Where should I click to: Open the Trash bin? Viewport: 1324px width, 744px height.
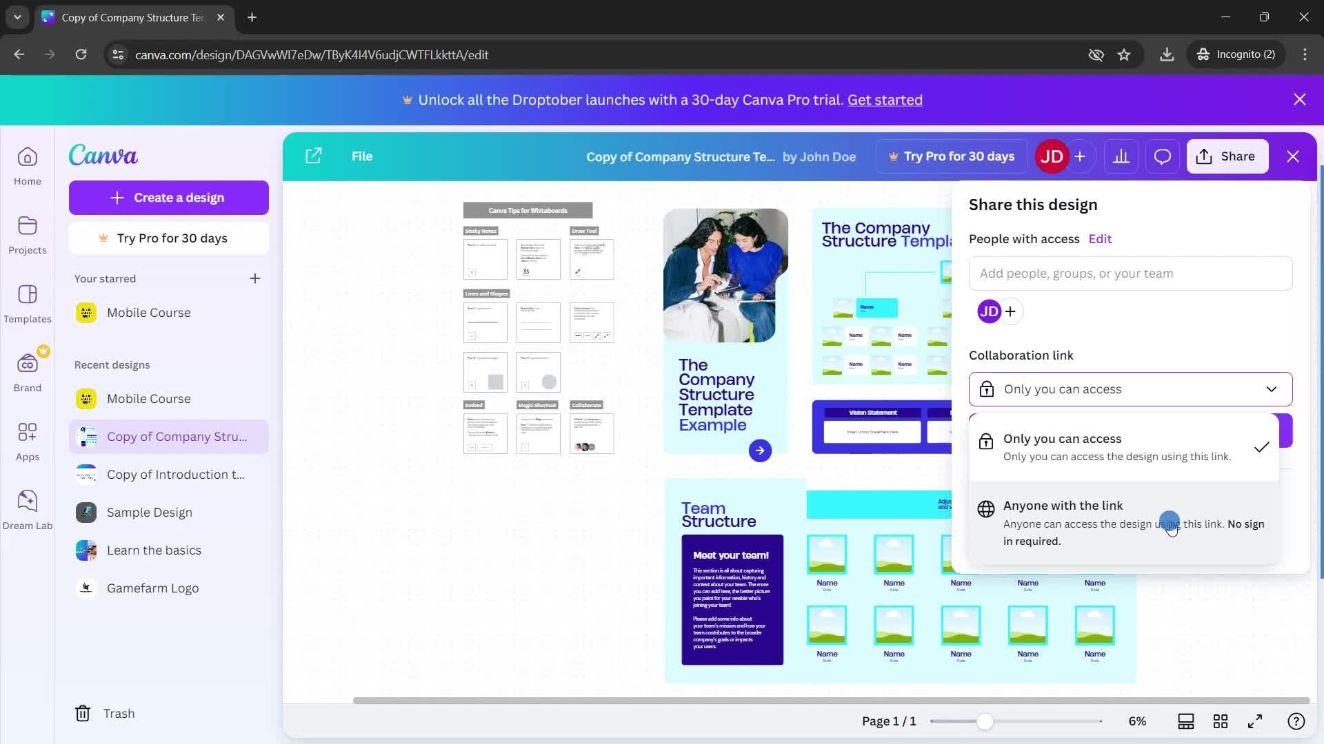pyautogui.click(x=105, y=714)
